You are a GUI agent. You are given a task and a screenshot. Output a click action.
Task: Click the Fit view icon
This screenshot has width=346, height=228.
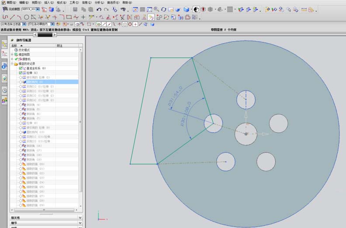pyautogui.click(x=135, y=9)
